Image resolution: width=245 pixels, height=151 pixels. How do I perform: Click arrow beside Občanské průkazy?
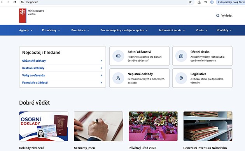point(101,61)
